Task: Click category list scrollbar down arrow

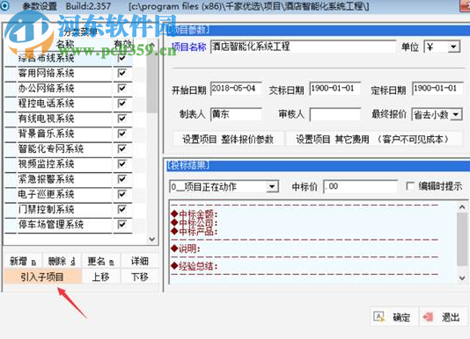Action: tap(152, 239)
